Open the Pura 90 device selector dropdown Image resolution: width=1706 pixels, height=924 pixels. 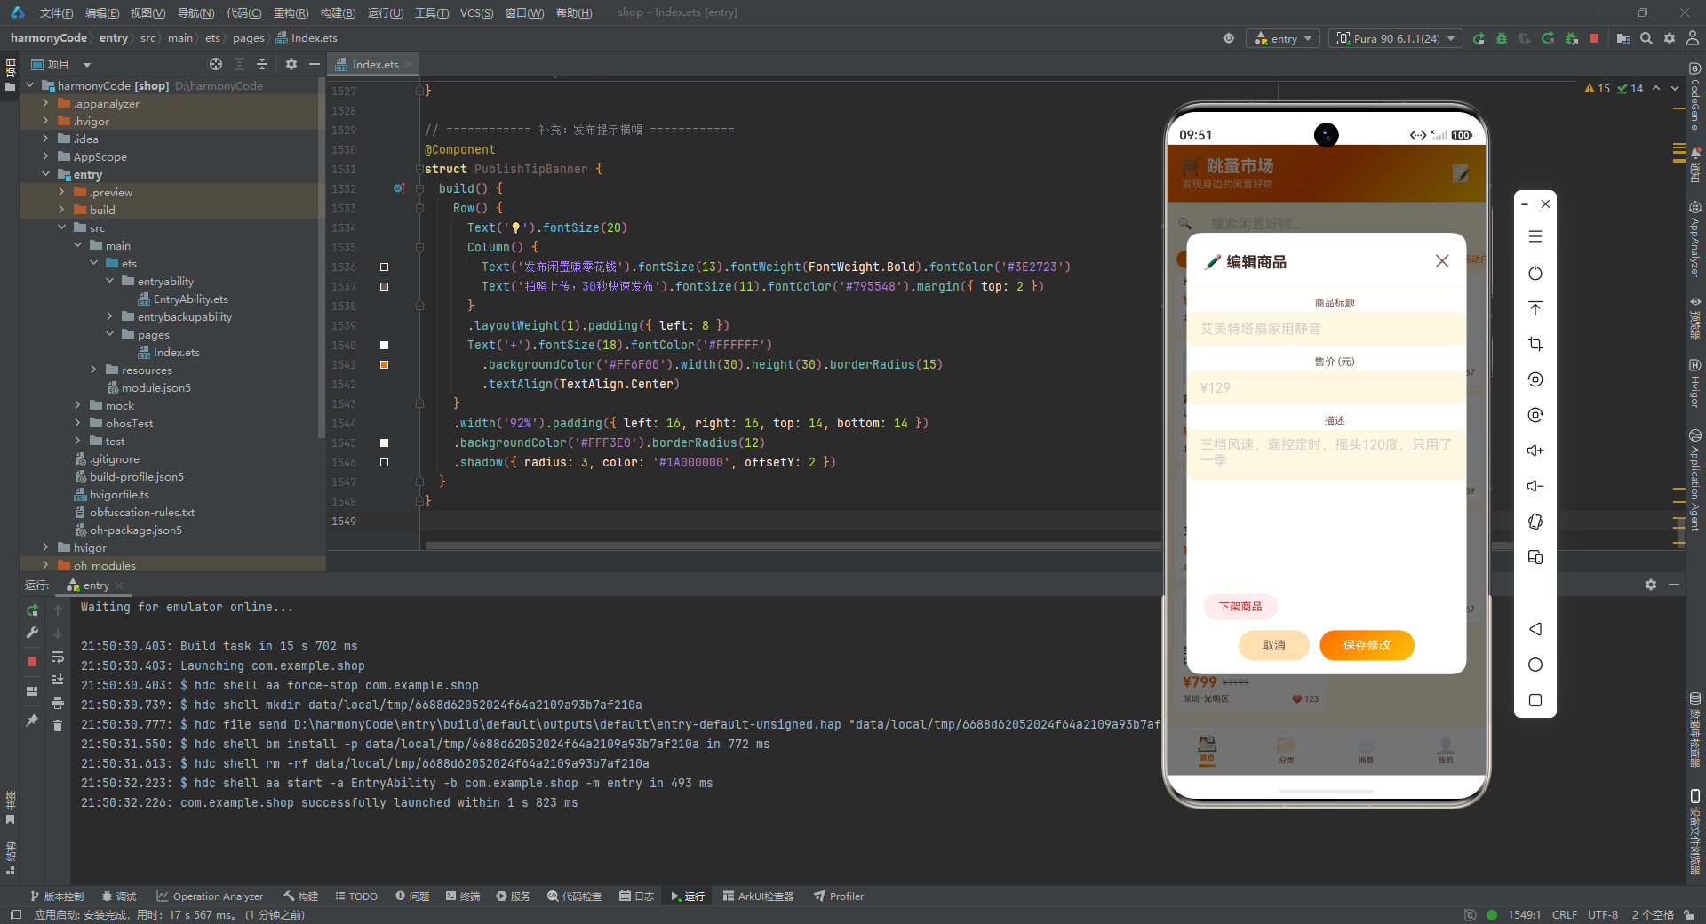pos(1396,39)
